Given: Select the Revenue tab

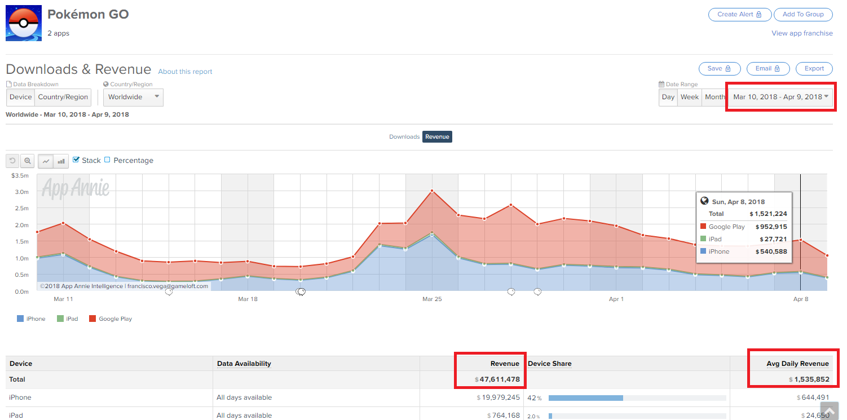Looking at the screenshot, I should [x=437, y=137].
